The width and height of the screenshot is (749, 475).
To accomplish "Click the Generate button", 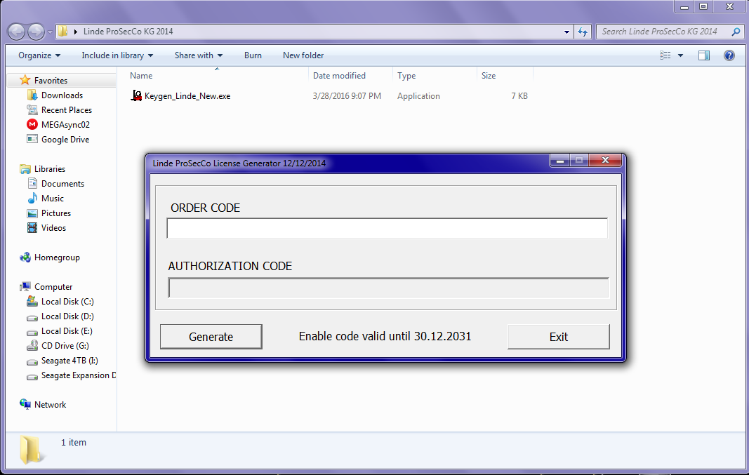I will point(211,337).
